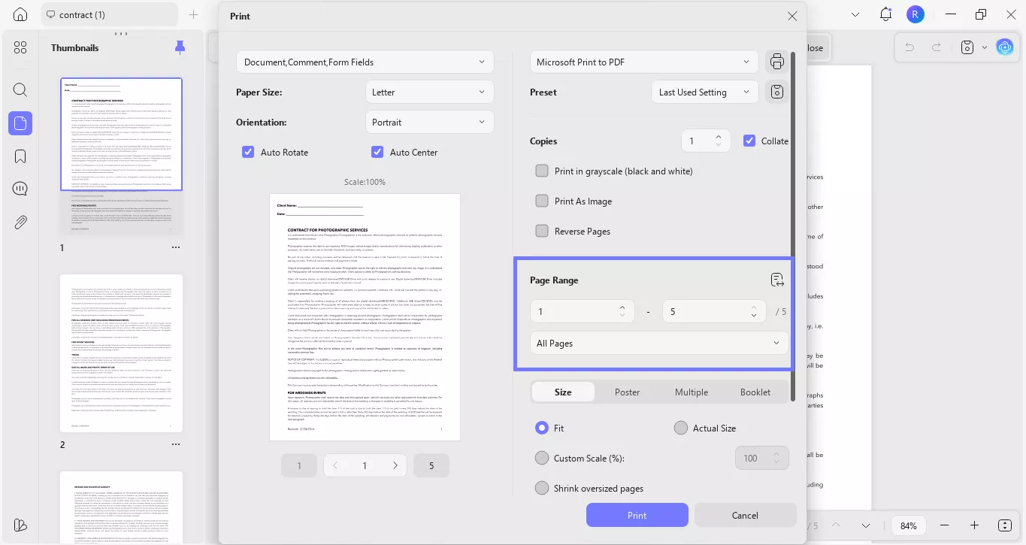
Task: Go to home icon in tab bar
Action: click(20, 14)
